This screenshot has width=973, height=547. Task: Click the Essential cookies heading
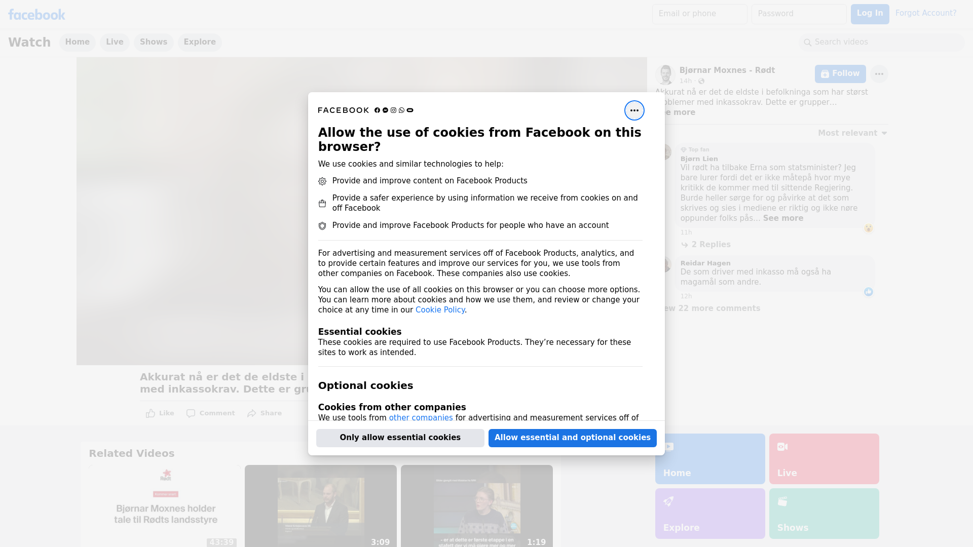click(360, 332)
